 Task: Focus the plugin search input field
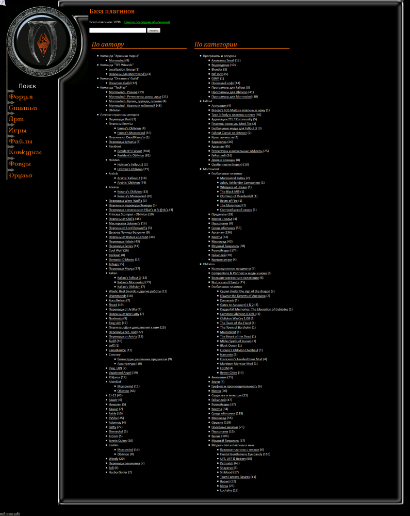coord(118,30)
